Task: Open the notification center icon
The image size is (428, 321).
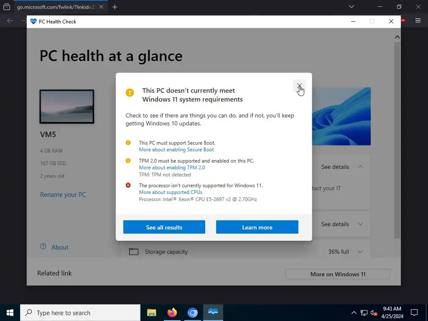Action: point(414,313)
